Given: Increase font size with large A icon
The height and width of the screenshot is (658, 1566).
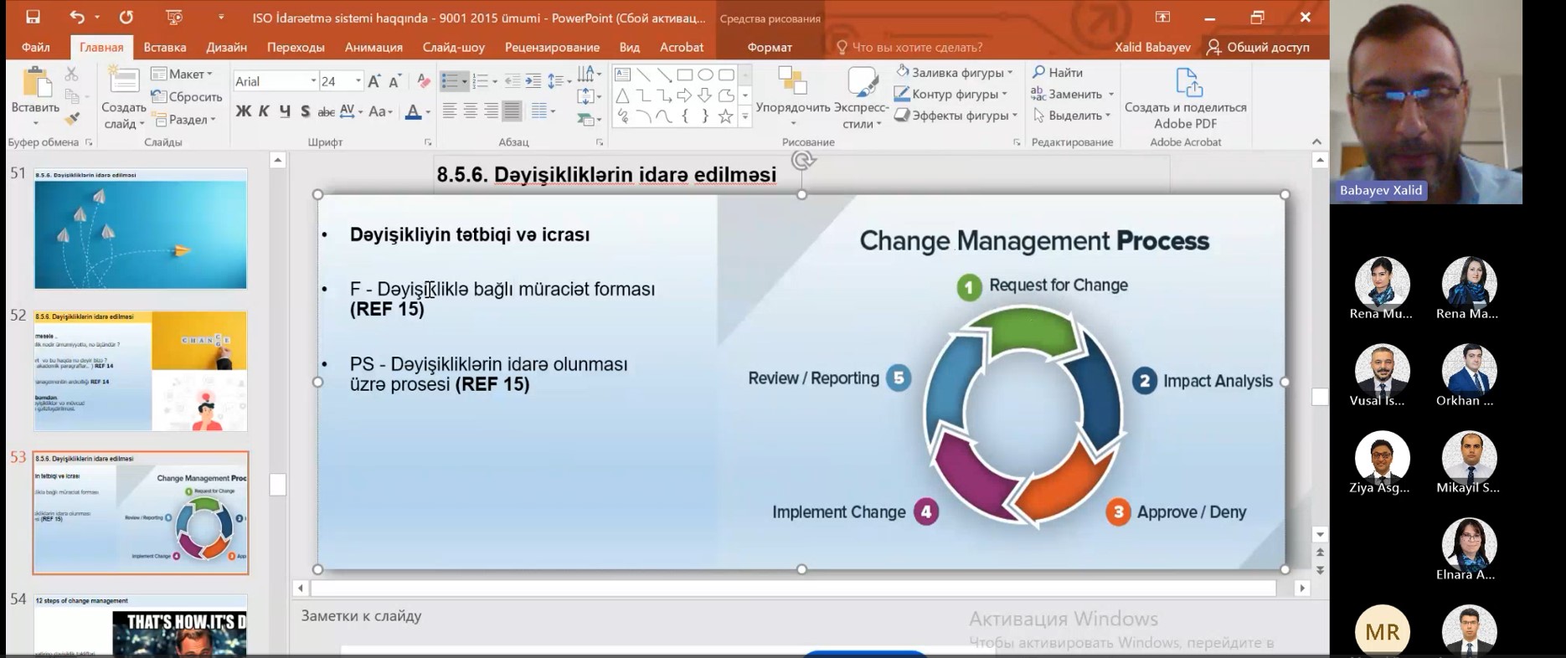Looking at the screenshot, I should 374,81.
